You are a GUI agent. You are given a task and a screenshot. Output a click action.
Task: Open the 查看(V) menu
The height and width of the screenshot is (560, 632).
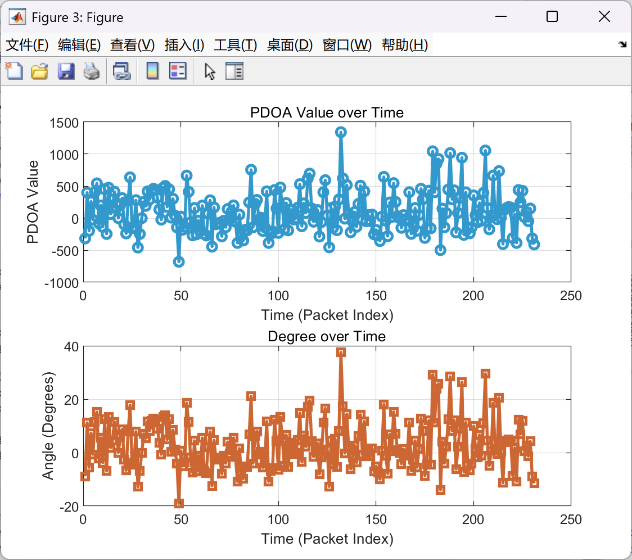(x=132, y=45)
